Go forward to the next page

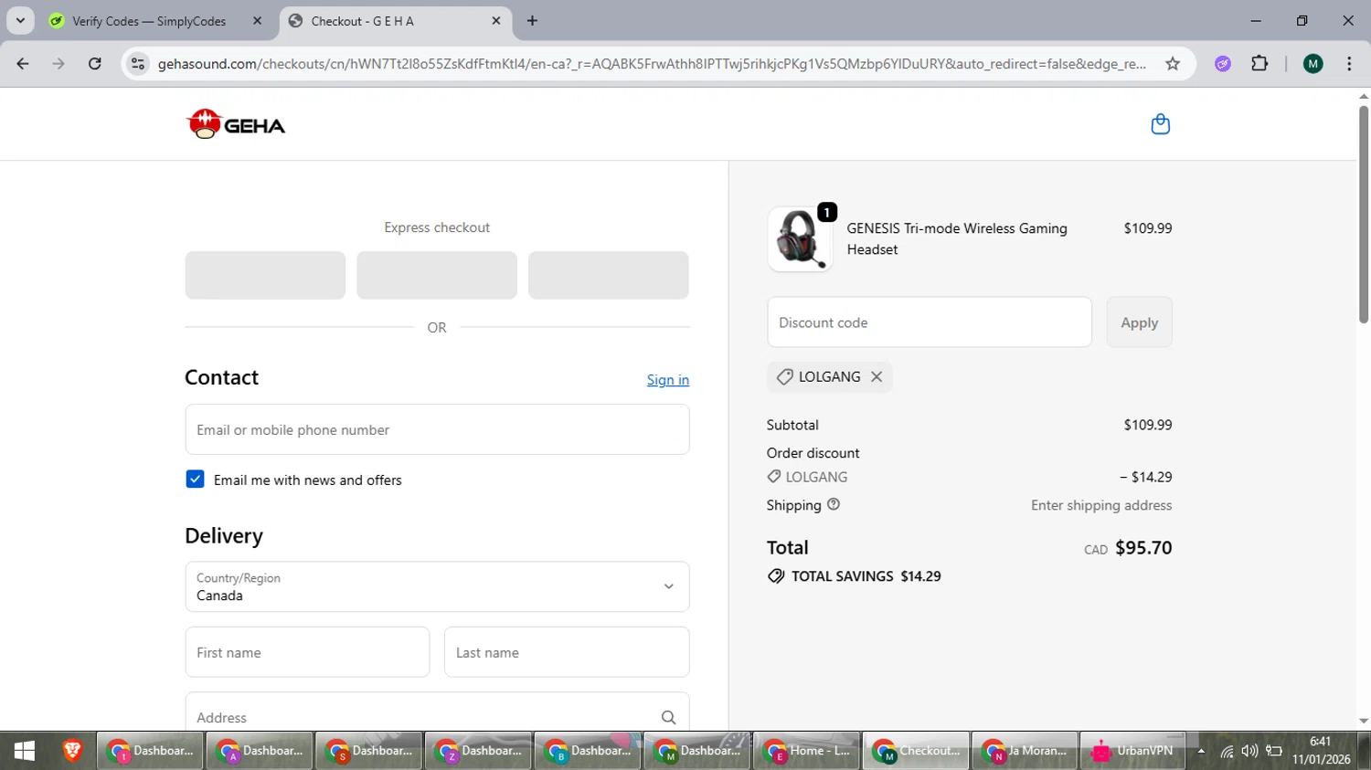point(58,64)
